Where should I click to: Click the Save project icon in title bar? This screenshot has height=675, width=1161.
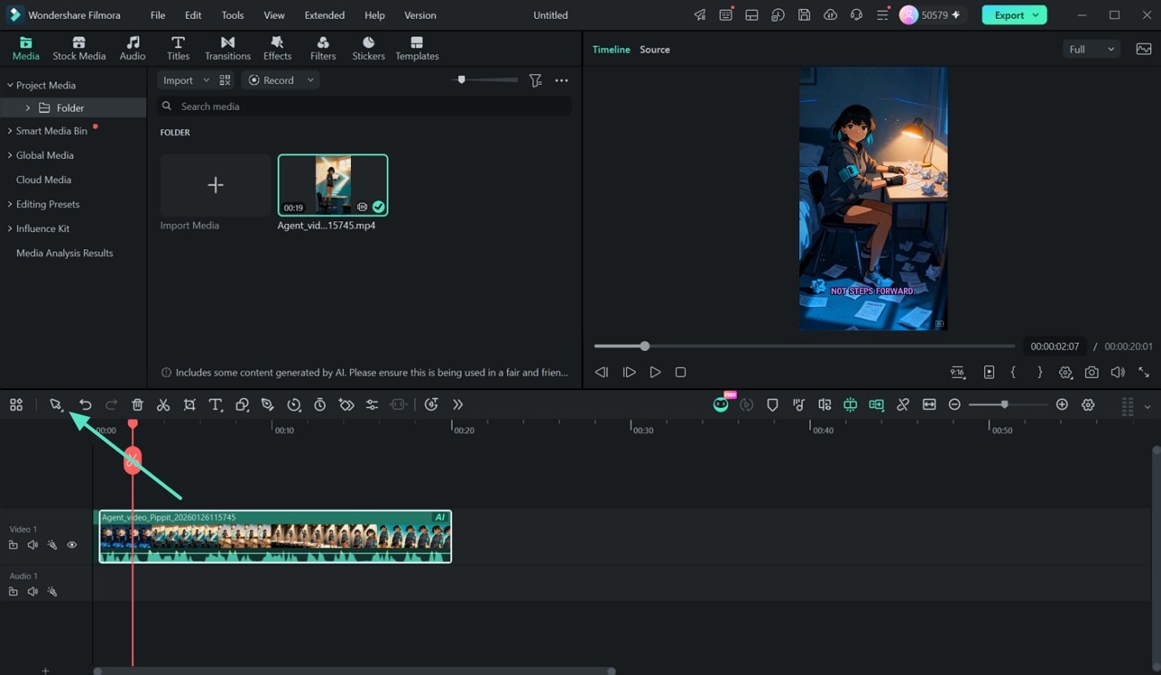804,15
